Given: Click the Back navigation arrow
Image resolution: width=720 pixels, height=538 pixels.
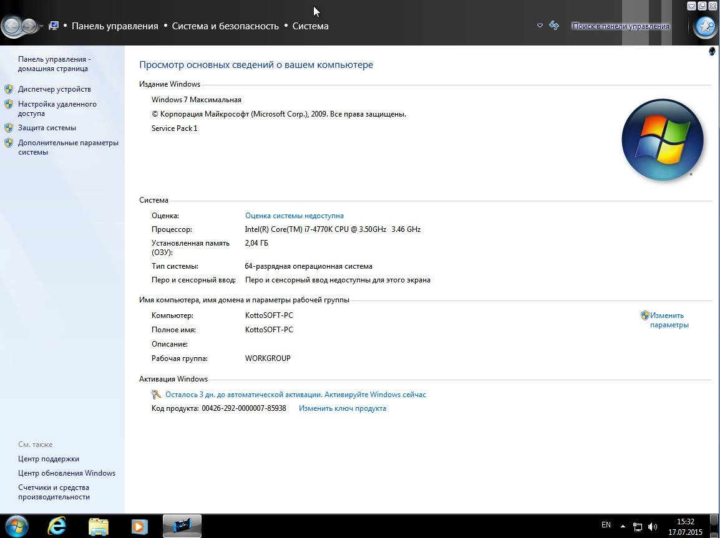Looking at the screenshot, I should click(x=12, y=26).
